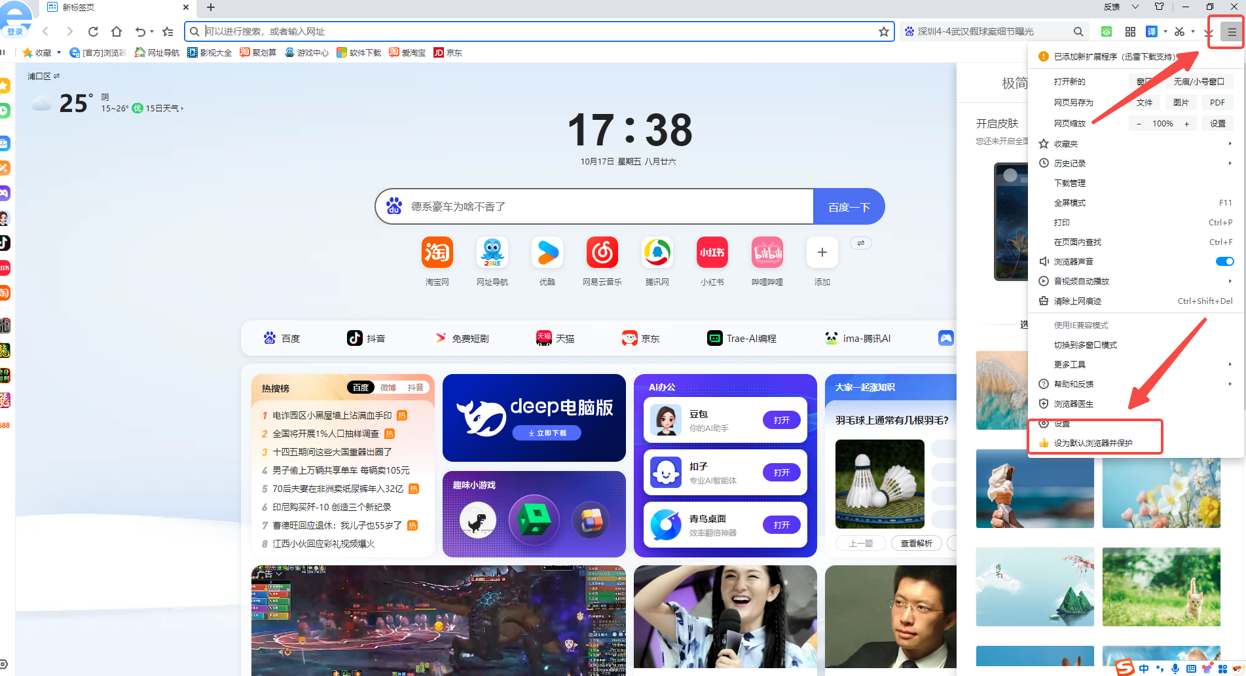Select 设置 from the main menu
This screenshot has height=676, width=1246.
pos(1062,423)
